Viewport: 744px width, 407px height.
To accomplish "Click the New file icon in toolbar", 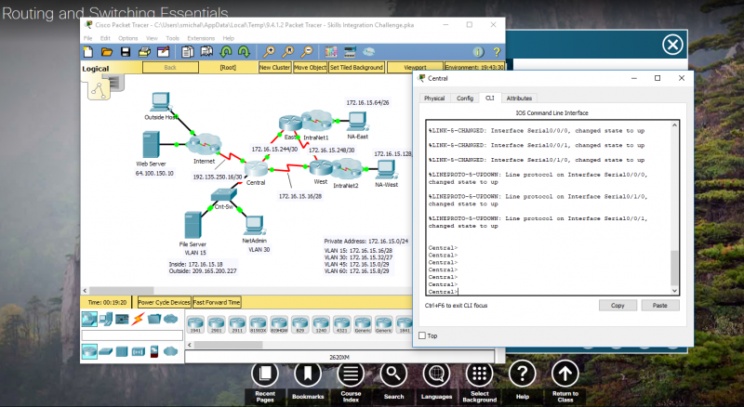I will 88,52.
